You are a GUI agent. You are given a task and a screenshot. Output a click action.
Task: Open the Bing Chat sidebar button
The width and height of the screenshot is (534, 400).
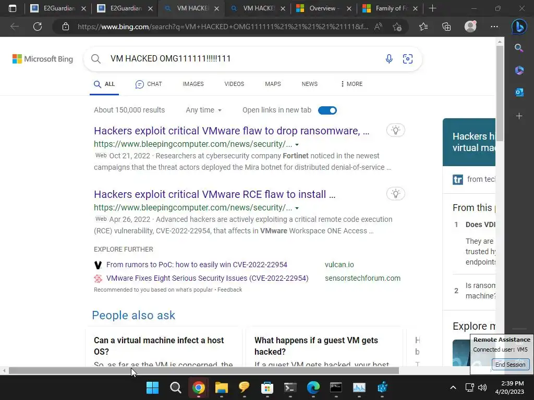pyautogui.click(x=519, y=27)
